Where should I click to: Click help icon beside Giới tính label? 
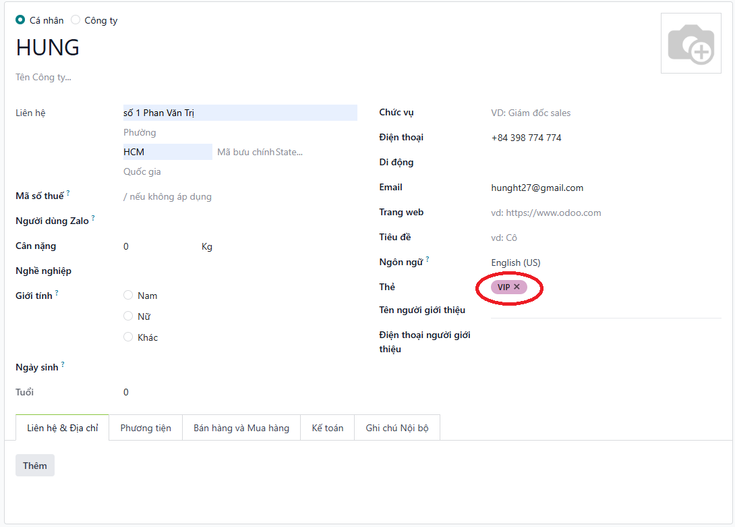coord(57,293)
